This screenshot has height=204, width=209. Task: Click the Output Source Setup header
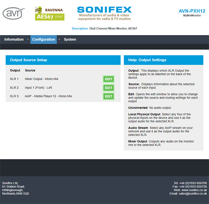coord(63,60)
